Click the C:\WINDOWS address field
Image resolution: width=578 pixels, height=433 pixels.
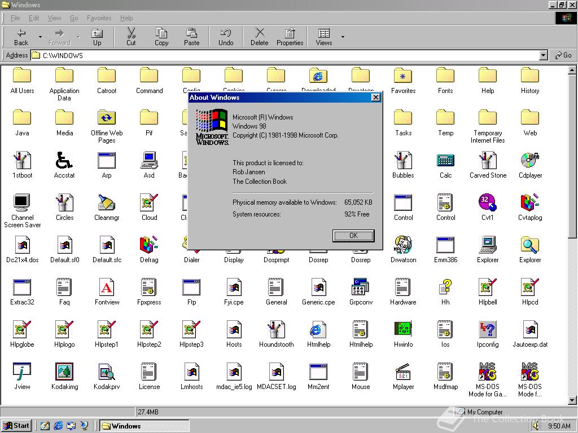pyautogui.click(x=284, y=55)
